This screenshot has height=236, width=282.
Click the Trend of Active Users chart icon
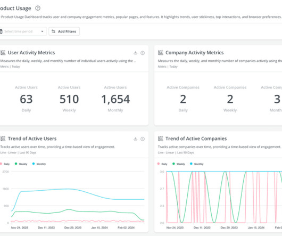click(x=3, y=139)
